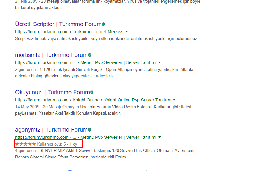Viewport: 265px width, 171px height.
Task: Open the agonymt2 | Turkmmo Forum result
Action: (x=51, y=130)
